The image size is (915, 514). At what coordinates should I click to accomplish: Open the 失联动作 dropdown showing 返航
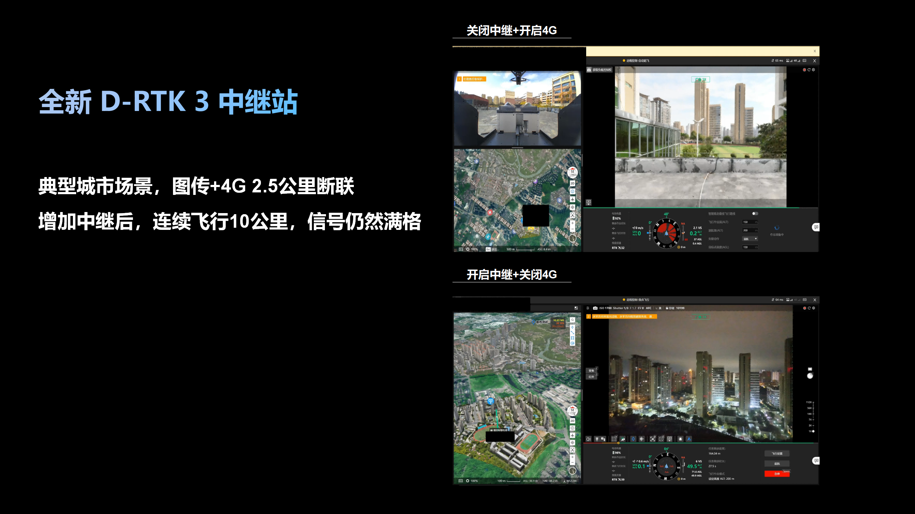tap(750, 239)
